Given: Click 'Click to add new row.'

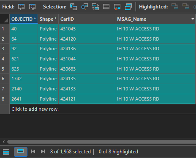Looking at the screenshot, I should coord(35,109).
